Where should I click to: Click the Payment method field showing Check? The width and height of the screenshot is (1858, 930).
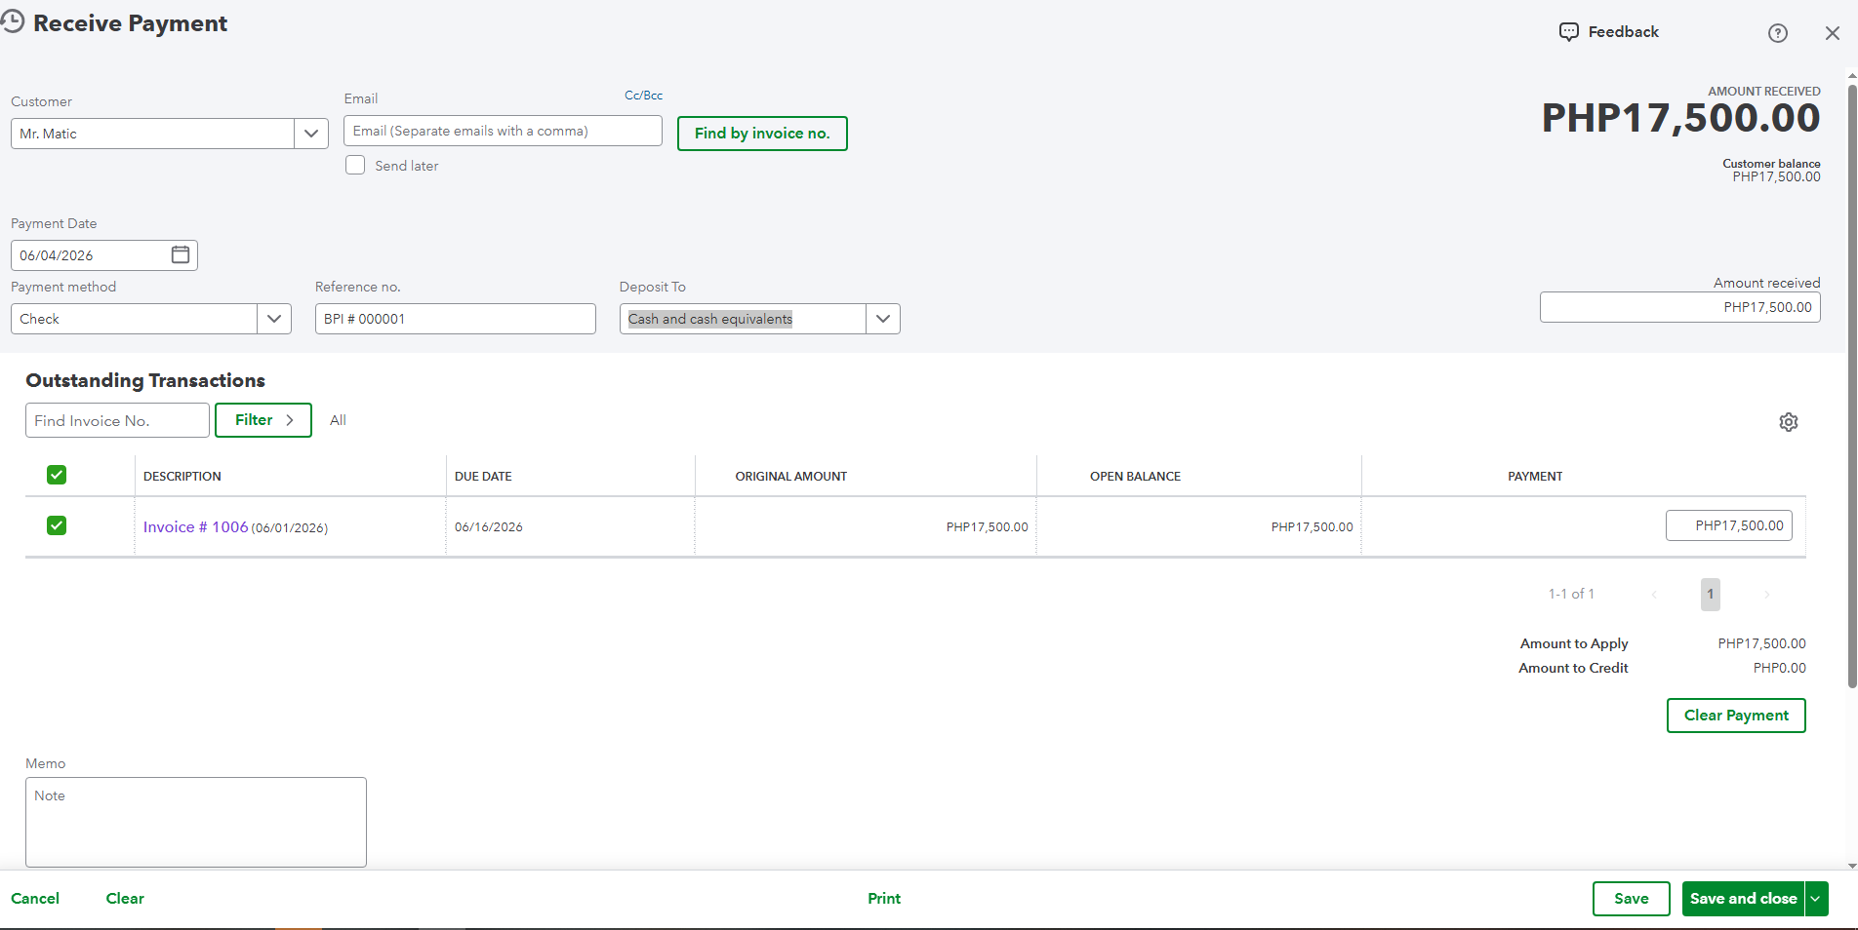[x=135, y=319]
